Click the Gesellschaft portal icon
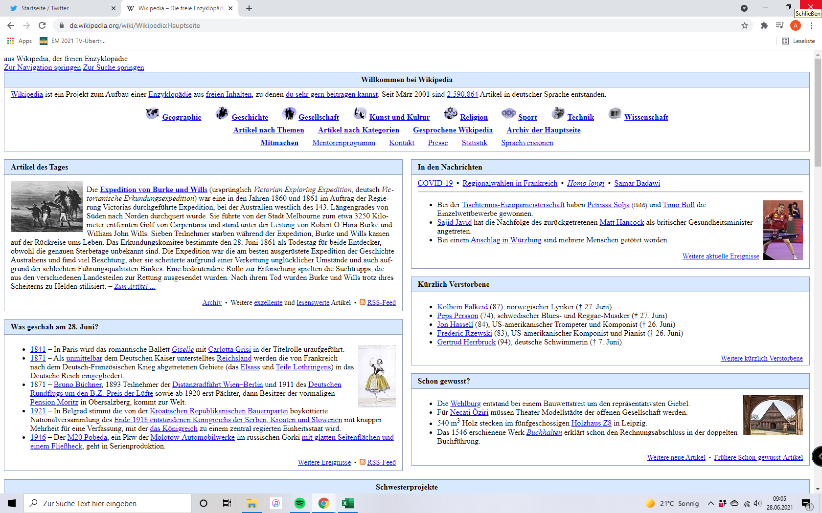Image resolution: width=822 pixels, height=513 pixels. [289, 113]
